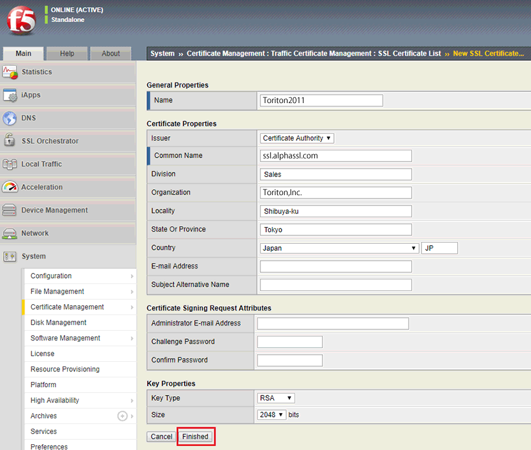531x450 pixels.
Task: Open Resource Provisioning in System menu
Action: click(65, 370)
